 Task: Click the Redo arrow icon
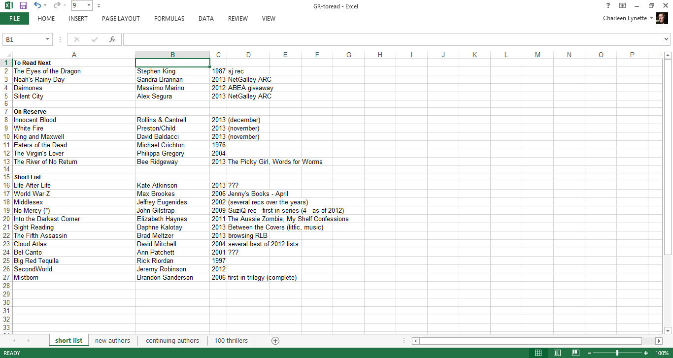pyautogui.click(x=57, y=6)
